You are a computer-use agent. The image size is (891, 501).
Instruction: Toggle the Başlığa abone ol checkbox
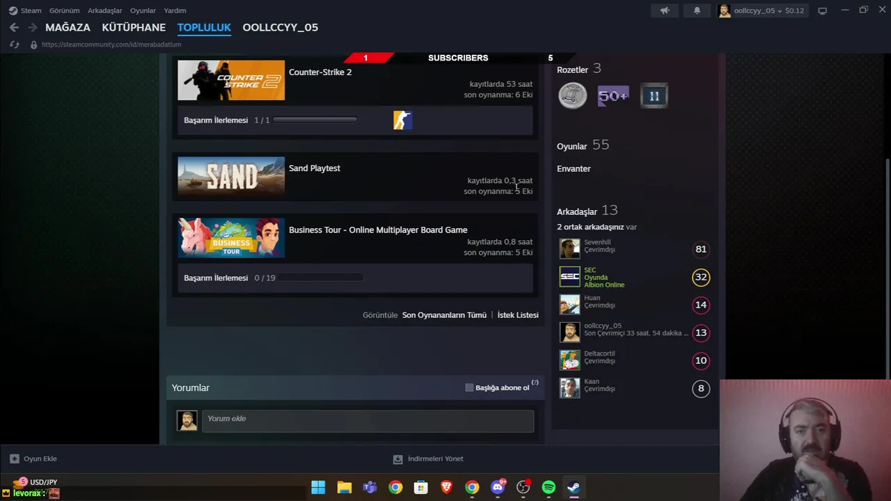(x=469, y=388)
